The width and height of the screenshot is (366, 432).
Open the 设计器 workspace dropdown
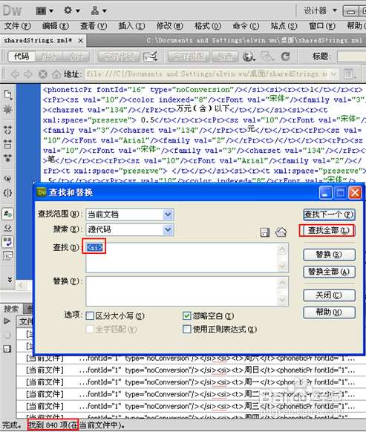320,10
